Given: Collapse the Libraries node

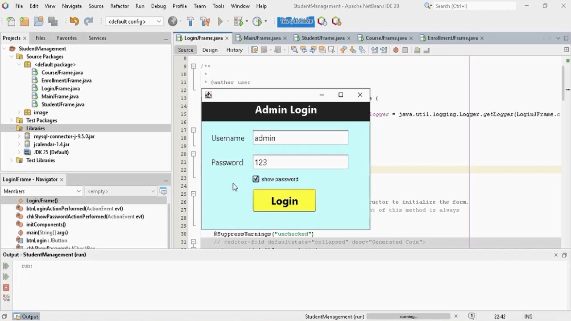Looking at the screenshot, I should [x=12, y=128].
